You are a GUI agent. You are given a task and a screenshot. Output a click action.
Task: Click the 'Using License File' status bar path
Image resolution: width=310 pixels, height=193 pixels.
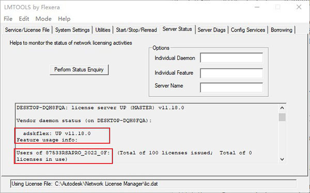(153, 184)
